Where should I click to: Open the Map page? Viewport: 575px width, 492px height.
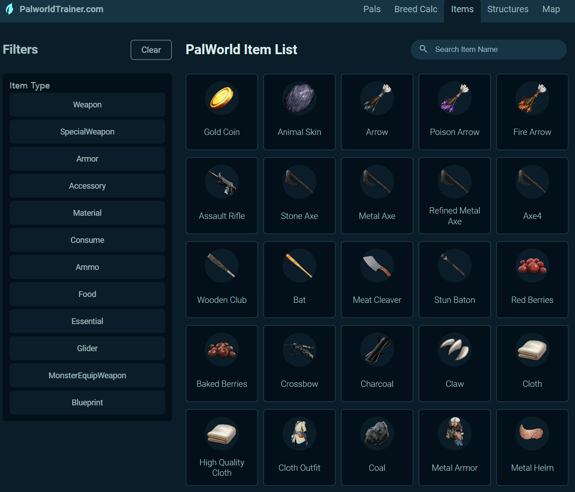click(551, 9)
